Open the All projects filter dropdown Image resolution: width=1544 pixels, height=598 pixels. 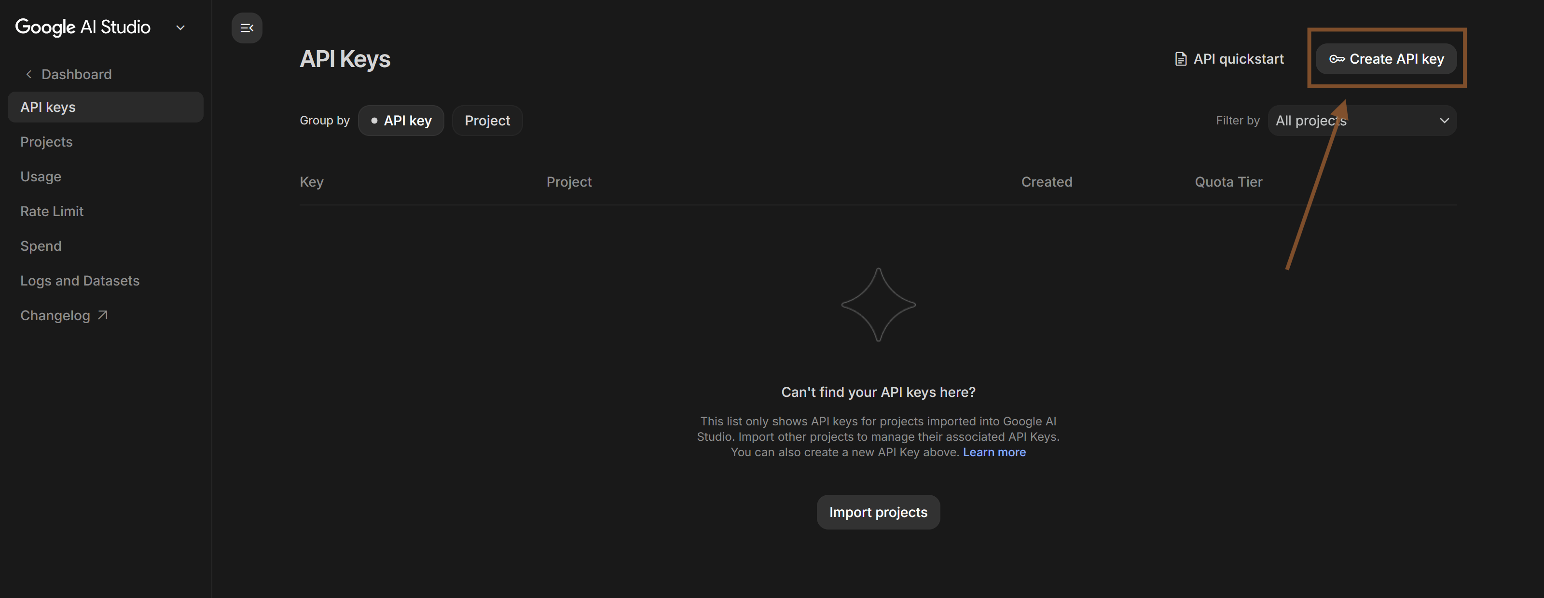click(1362, 121)
